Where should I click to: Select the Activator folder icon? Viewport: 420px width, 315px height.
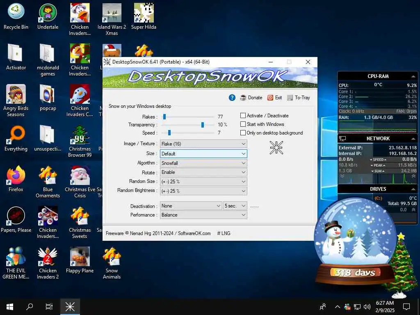point(16,57)
